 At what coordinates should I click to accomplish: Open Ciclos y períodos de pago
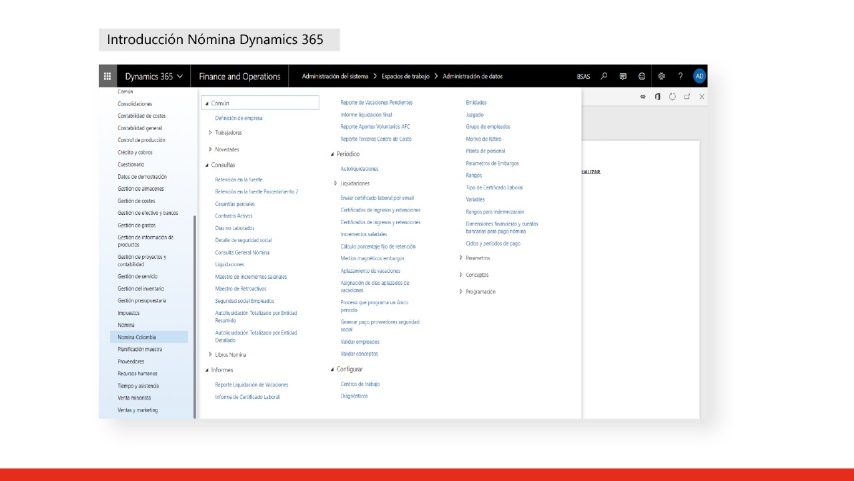coord(493,244)
